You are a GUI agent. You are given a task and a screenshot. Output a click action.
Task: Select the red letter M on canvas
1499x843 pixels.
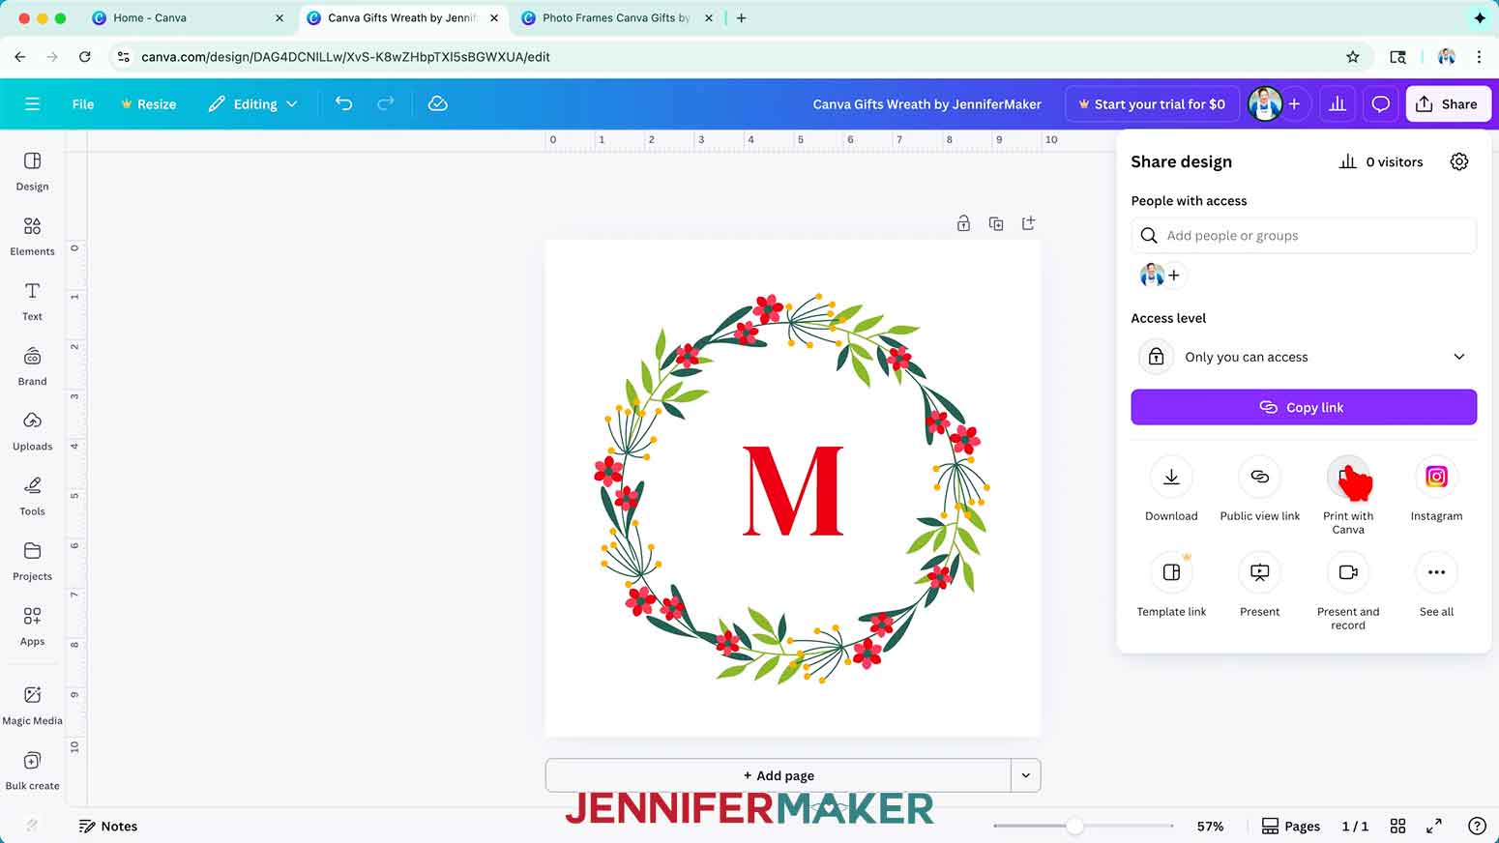pyautogui.click(x=793, y=490)
